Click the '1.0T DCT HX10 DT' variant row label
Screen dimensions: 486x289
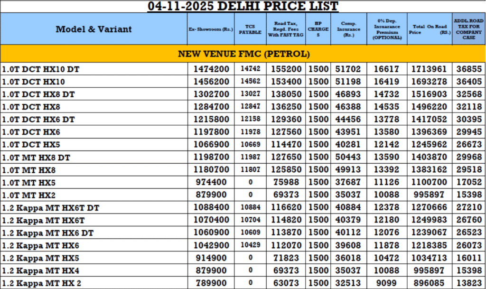click(41, 69)
